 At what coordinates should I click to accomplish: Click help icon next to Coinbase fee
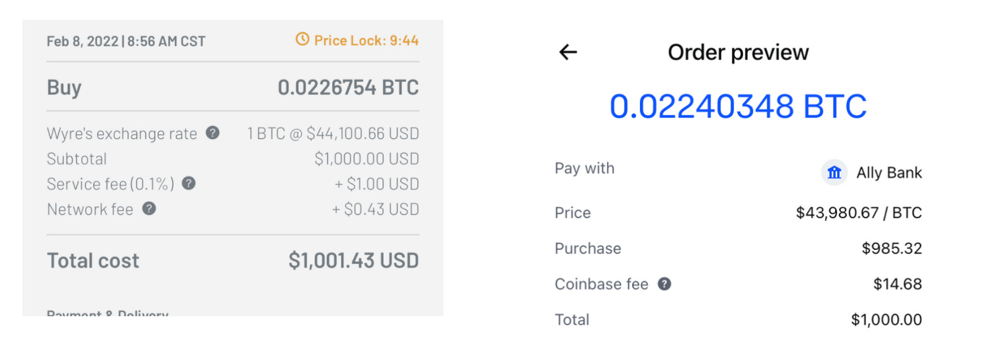click(x=664, y=284)
